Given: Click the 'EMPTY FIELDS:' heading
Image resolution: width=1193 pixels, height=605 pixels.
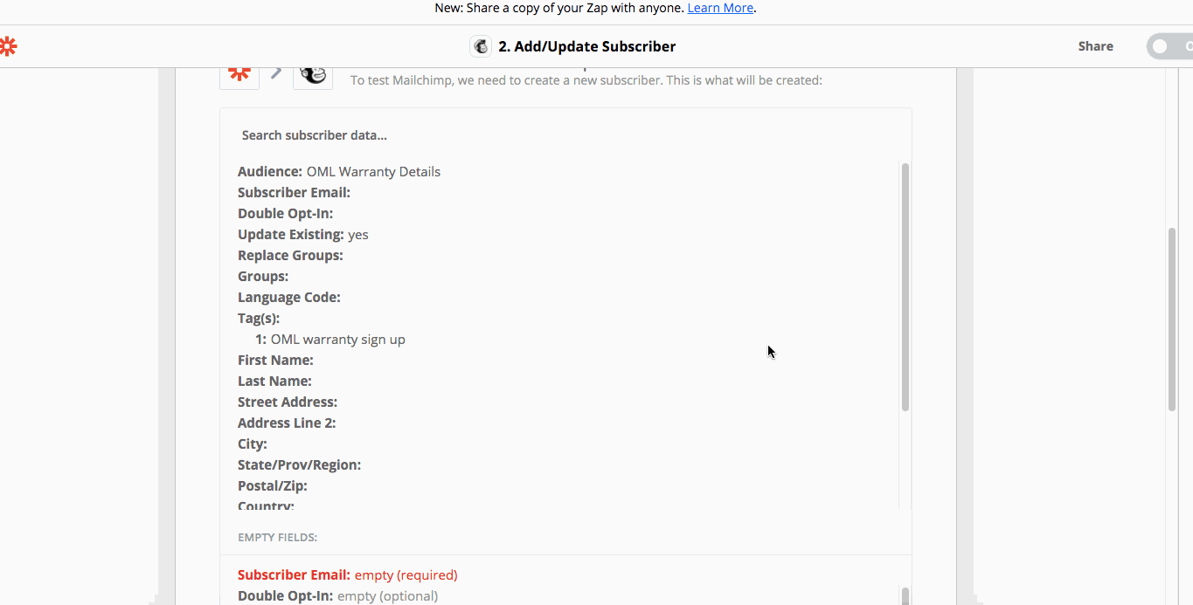Looking at the screenshot, I should 277,538.
